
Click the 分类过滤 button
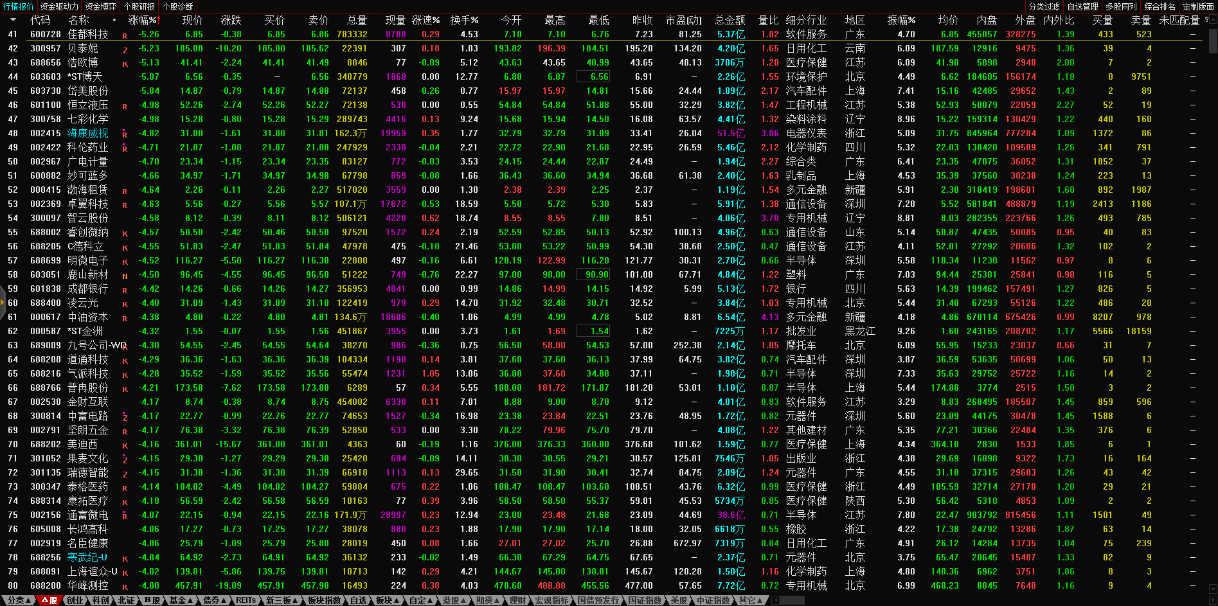click(x=1044, y=6)
